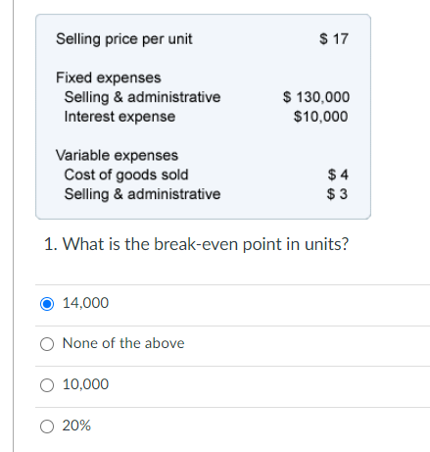
Task: Click Selling & administrative under Fixed expenses
Action: click(x=142, y=97)
